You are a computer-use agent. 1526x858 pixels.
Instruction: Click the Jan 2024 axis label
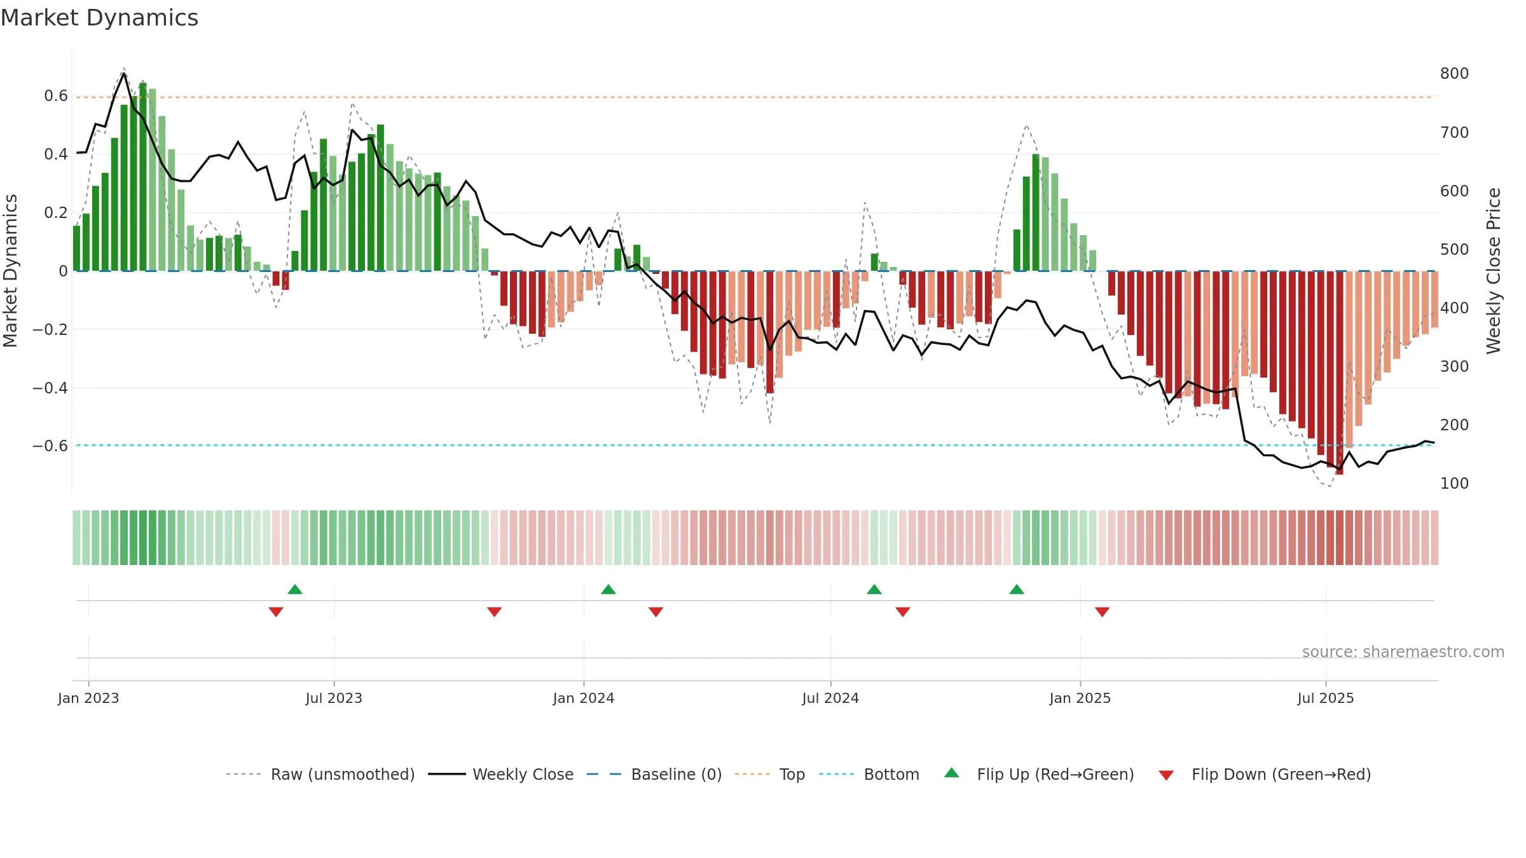pos(584,698)
